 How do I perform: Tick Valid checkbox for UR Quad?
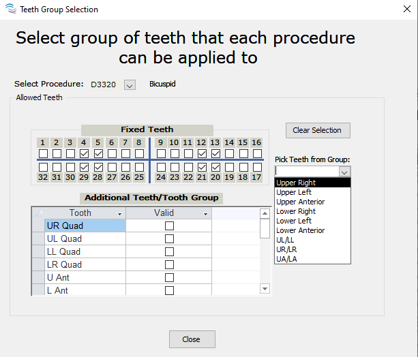click(x=169, y=226)
